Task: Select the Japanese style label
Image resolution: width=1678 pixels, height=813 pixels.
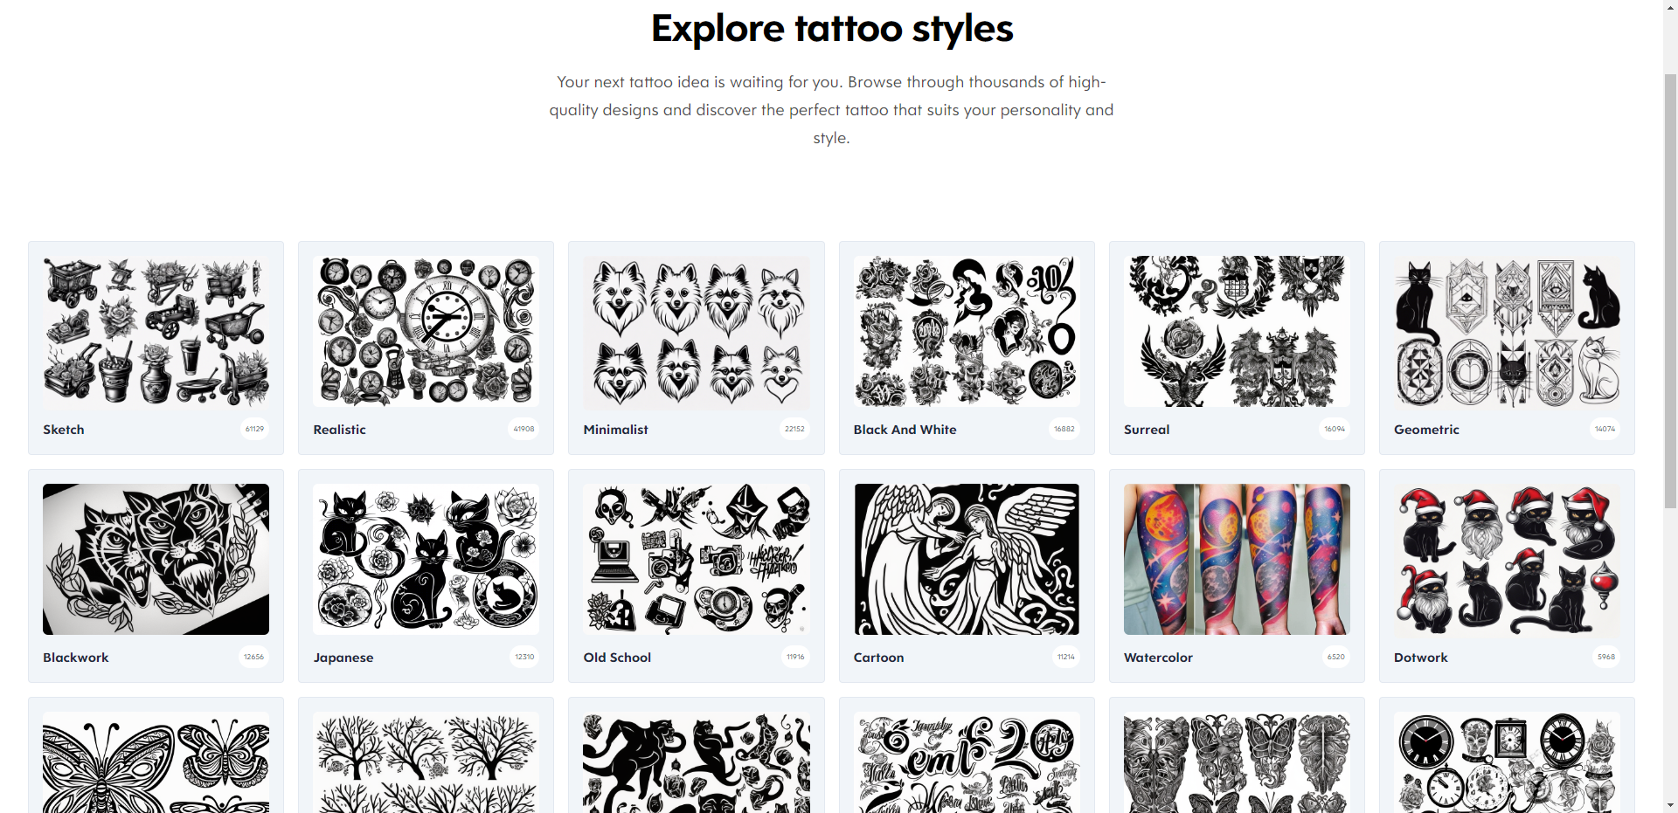Action: tap(343, 658)
